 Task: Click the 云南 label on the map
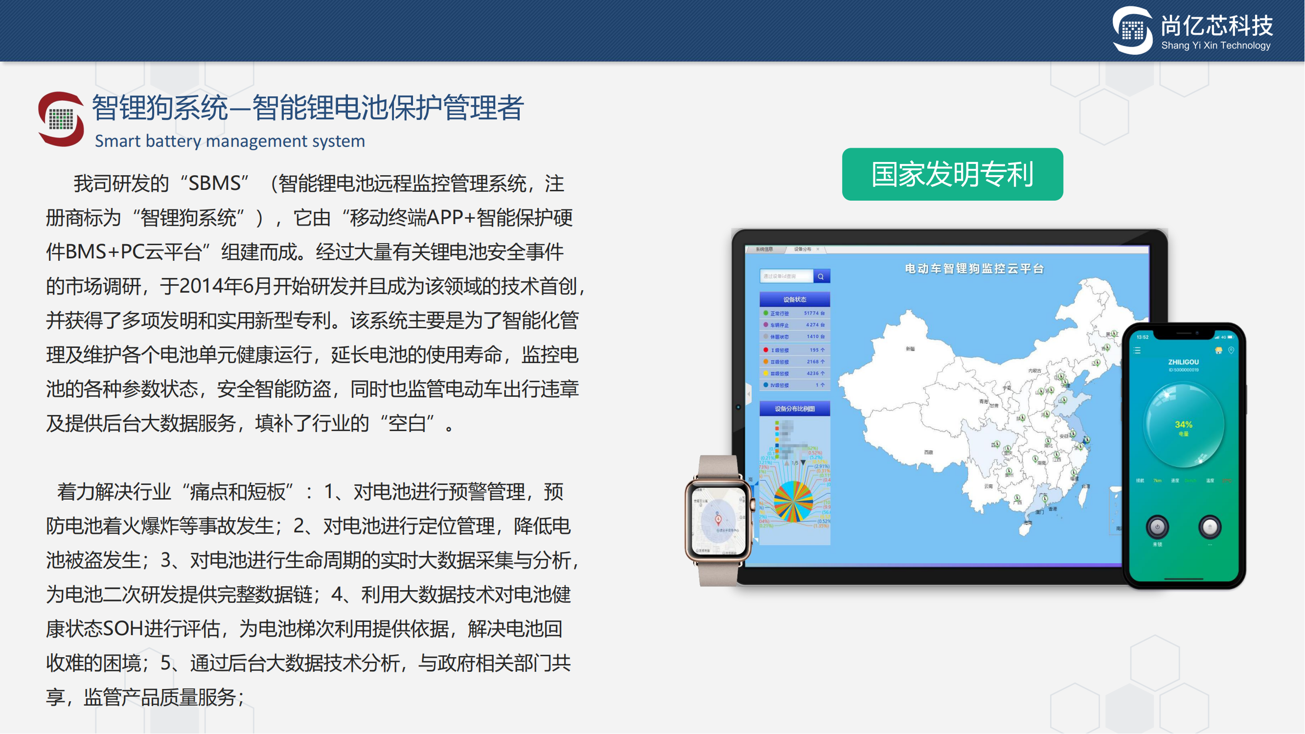988,486
